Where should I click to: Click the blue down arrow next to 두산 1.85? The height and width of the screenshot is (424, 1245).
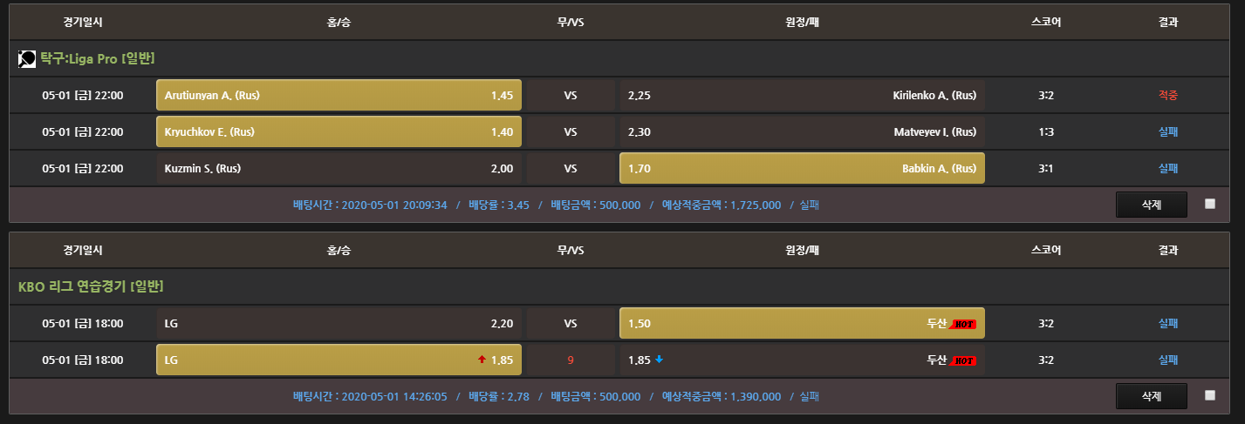[x=659, y=359]
